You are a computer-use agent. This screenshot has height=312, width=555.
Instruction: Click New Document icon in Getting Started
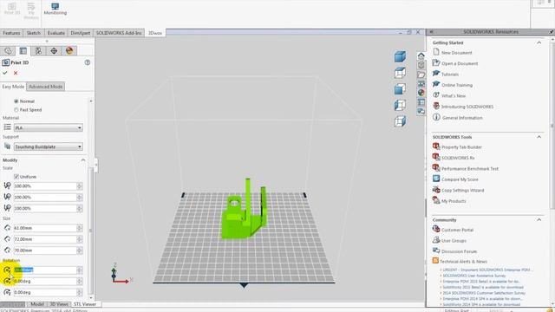(436, 52)
